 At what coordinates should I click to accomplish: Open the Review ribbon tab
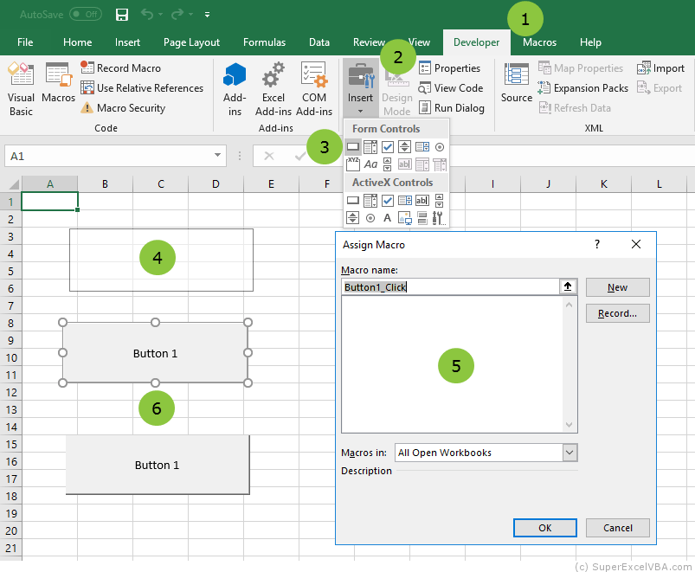[370, 42]
